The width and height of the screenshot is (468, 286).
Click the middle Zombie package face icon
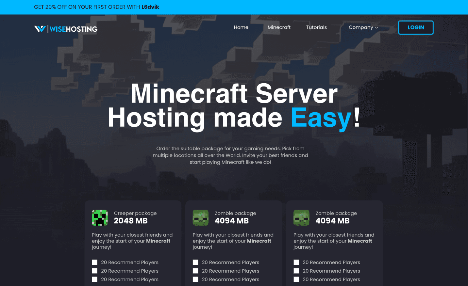pyautogui.click(x=201, y=218)
